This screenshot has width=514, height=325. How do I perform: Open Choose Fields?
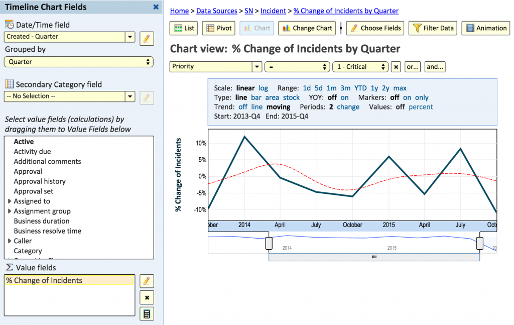375,28
